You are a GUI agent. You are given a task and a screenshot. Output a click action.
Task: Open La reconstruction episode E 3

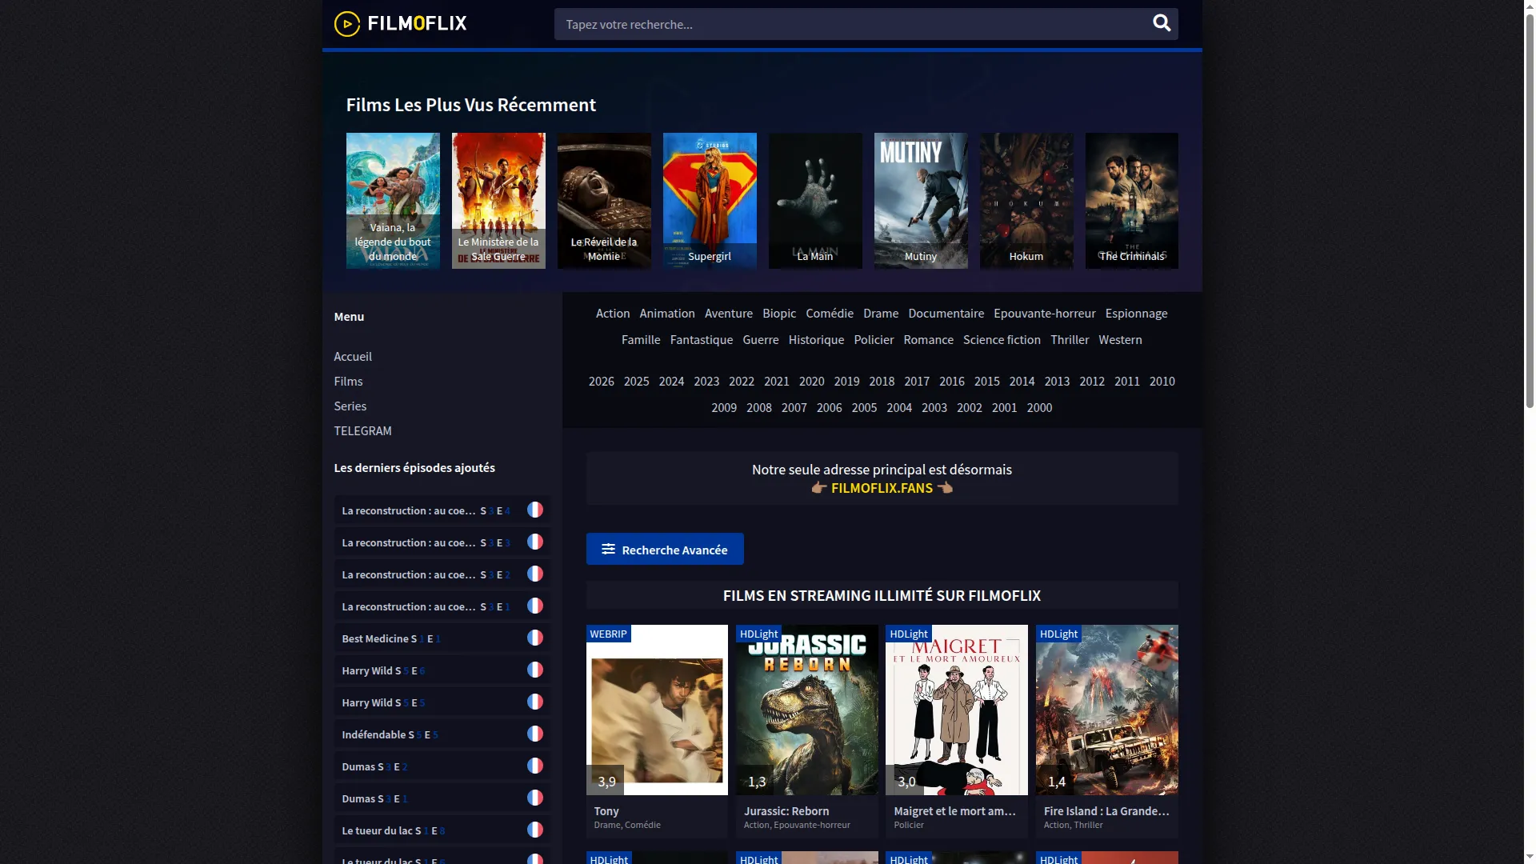pos(442,542)
